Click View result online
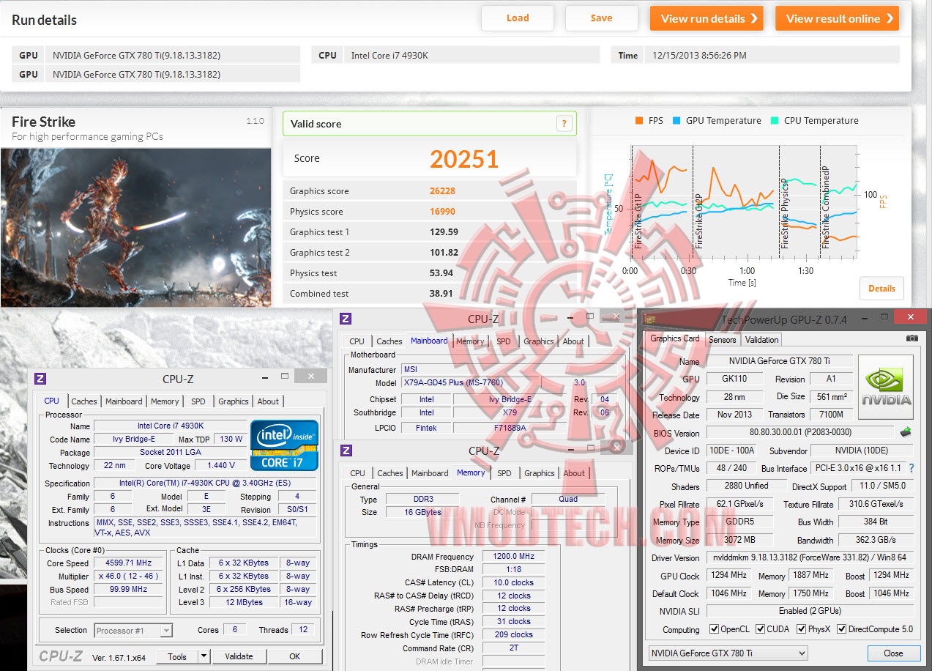The width and height of the screenshot is (932, 671). point(838,18)
